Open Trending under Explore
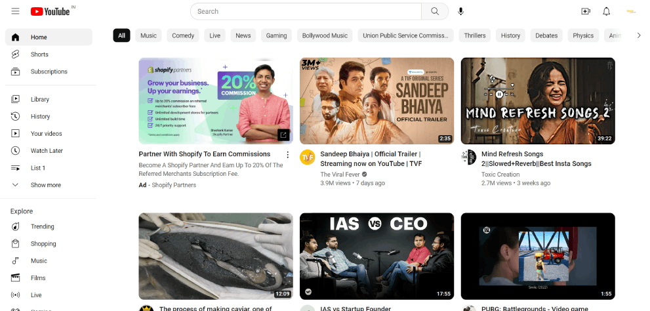The width and height of the screenshot is (650, 311). (x=49, y=226)
